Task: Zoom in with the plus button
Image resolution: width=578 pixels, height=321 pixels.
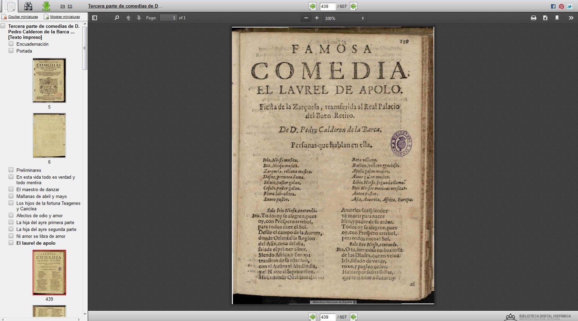Action: coord(317,18)
